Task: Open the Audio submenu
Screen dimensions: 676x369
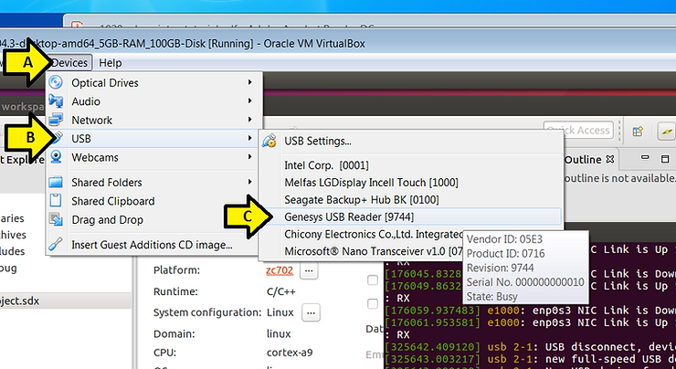Action: coord(153,101)
